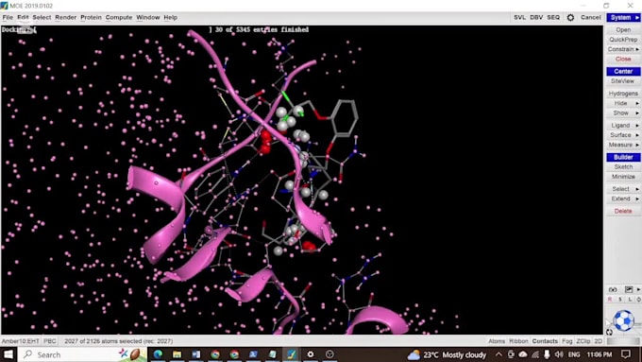Viewport: 642px width, 362px height.
Task: Click the red Delete button
Action: click(x=623, y=211)
